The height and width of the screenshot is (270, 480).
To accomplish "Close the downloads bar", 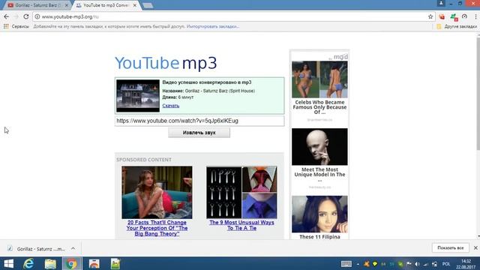I will [x=475, y=247].
